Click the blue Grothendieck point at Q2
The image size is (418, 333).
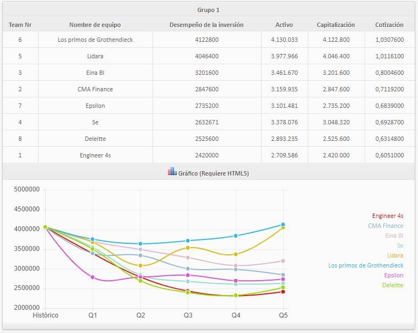(x=140, y=244)
